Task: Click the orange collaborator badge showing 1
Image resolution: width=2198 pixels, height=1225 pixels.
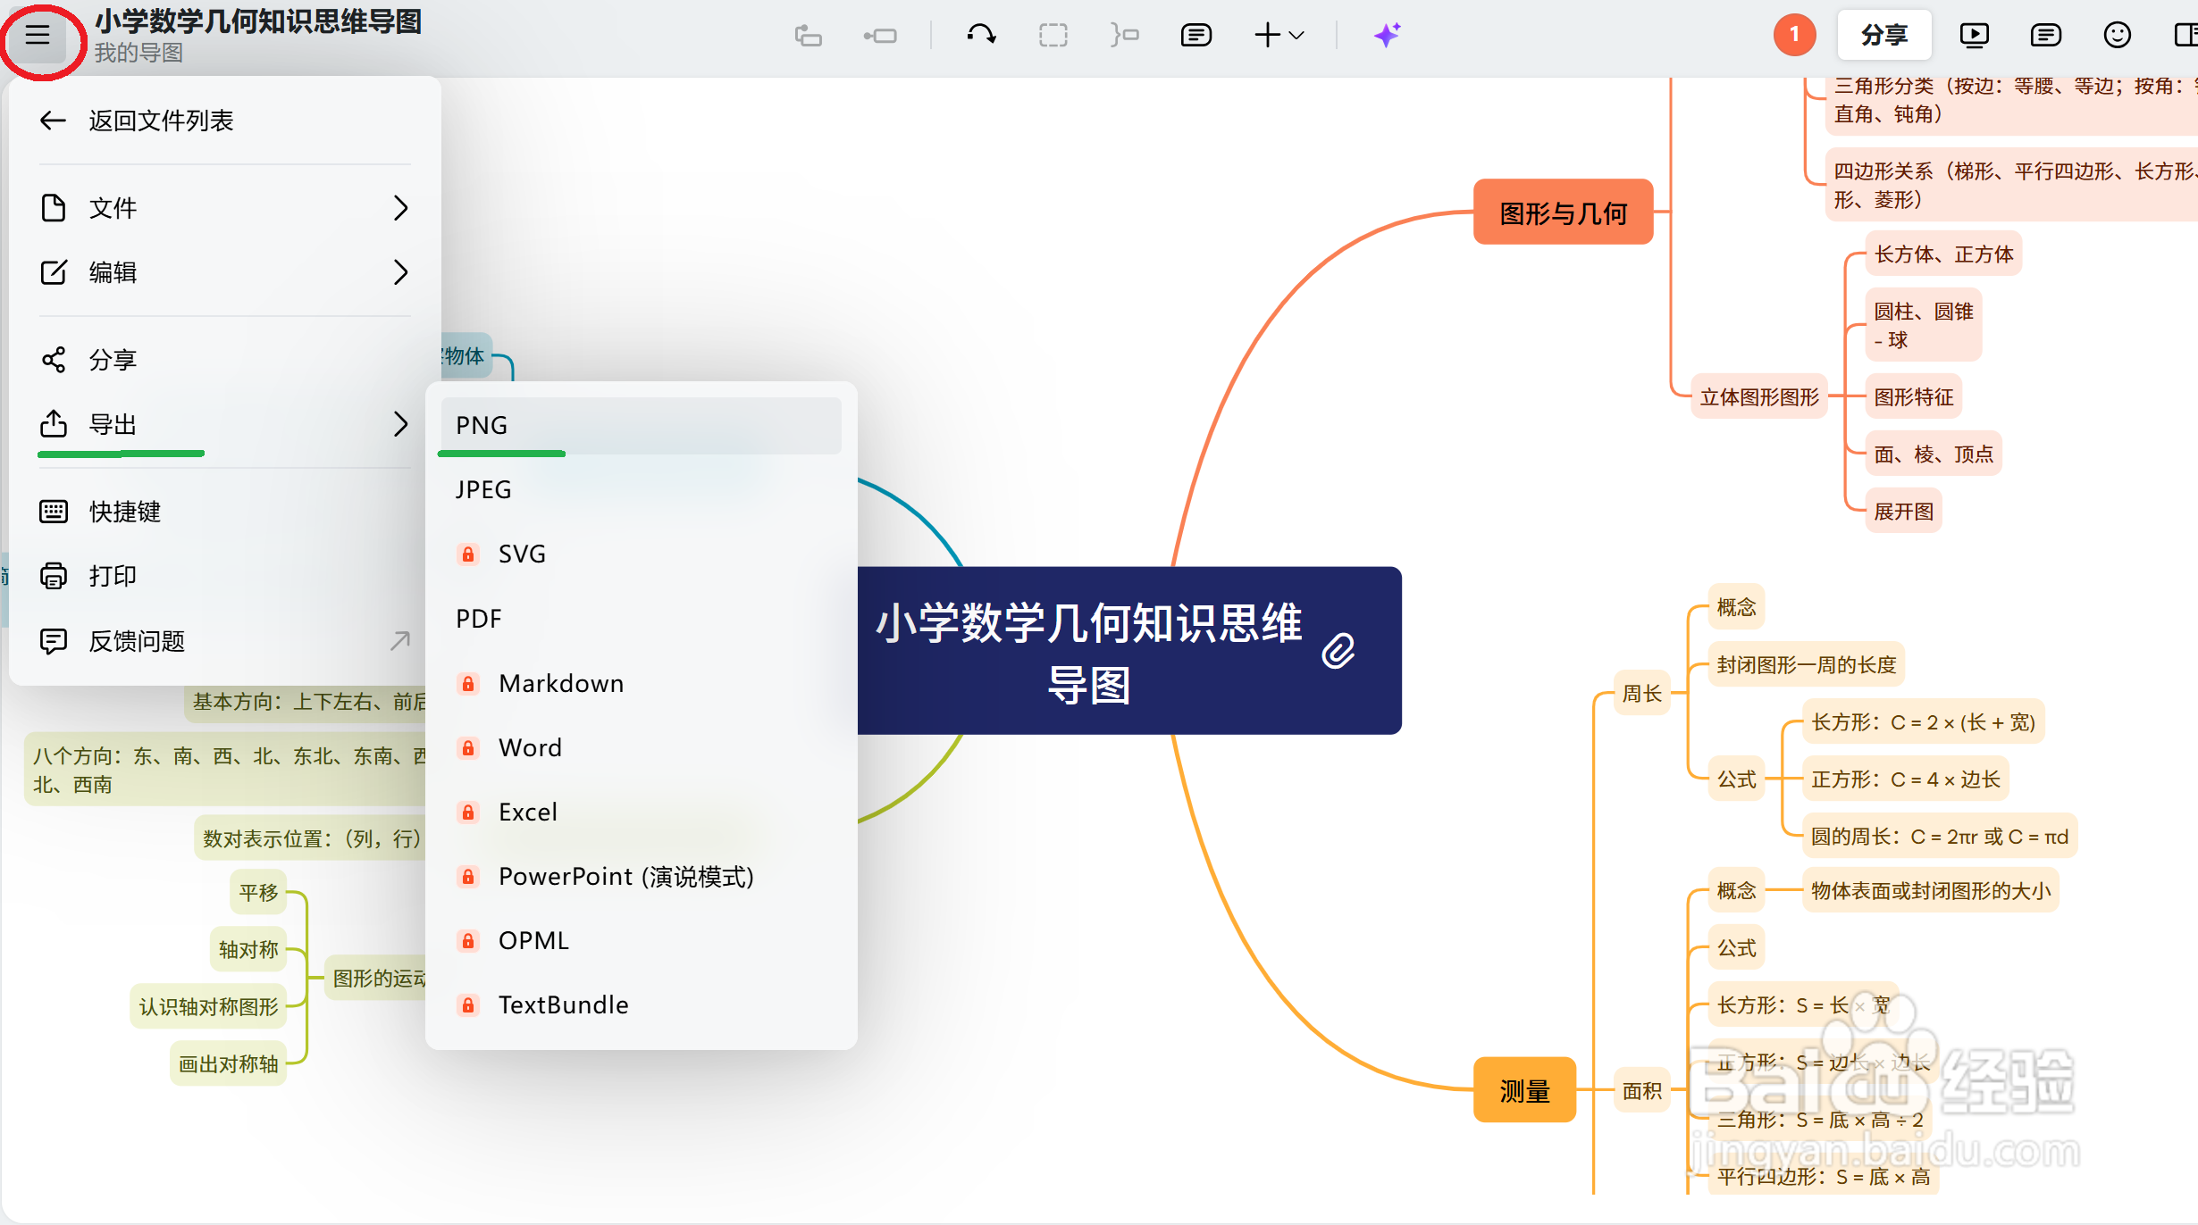Action: pos(1794,34)
